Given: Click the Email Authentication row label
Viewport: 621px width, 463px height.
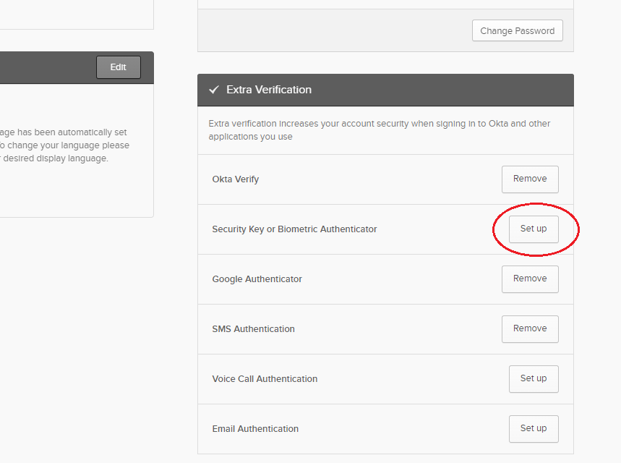Looking at the screenshot, I should (x=255, y=429).
